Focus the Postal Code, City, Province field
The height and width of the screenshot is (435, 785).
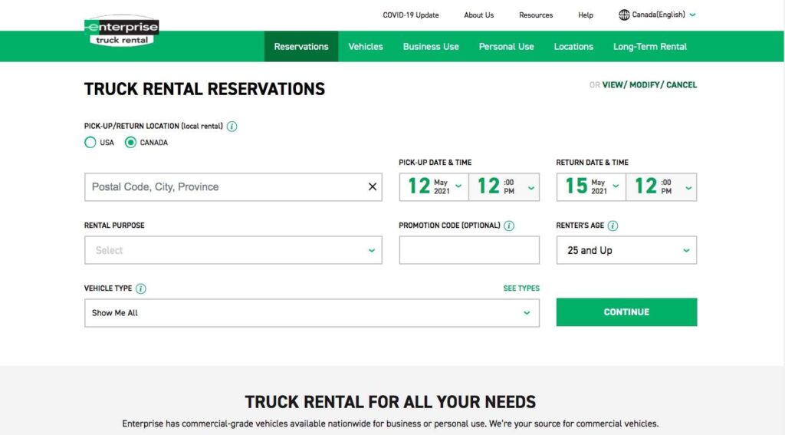tap(233, 187)
